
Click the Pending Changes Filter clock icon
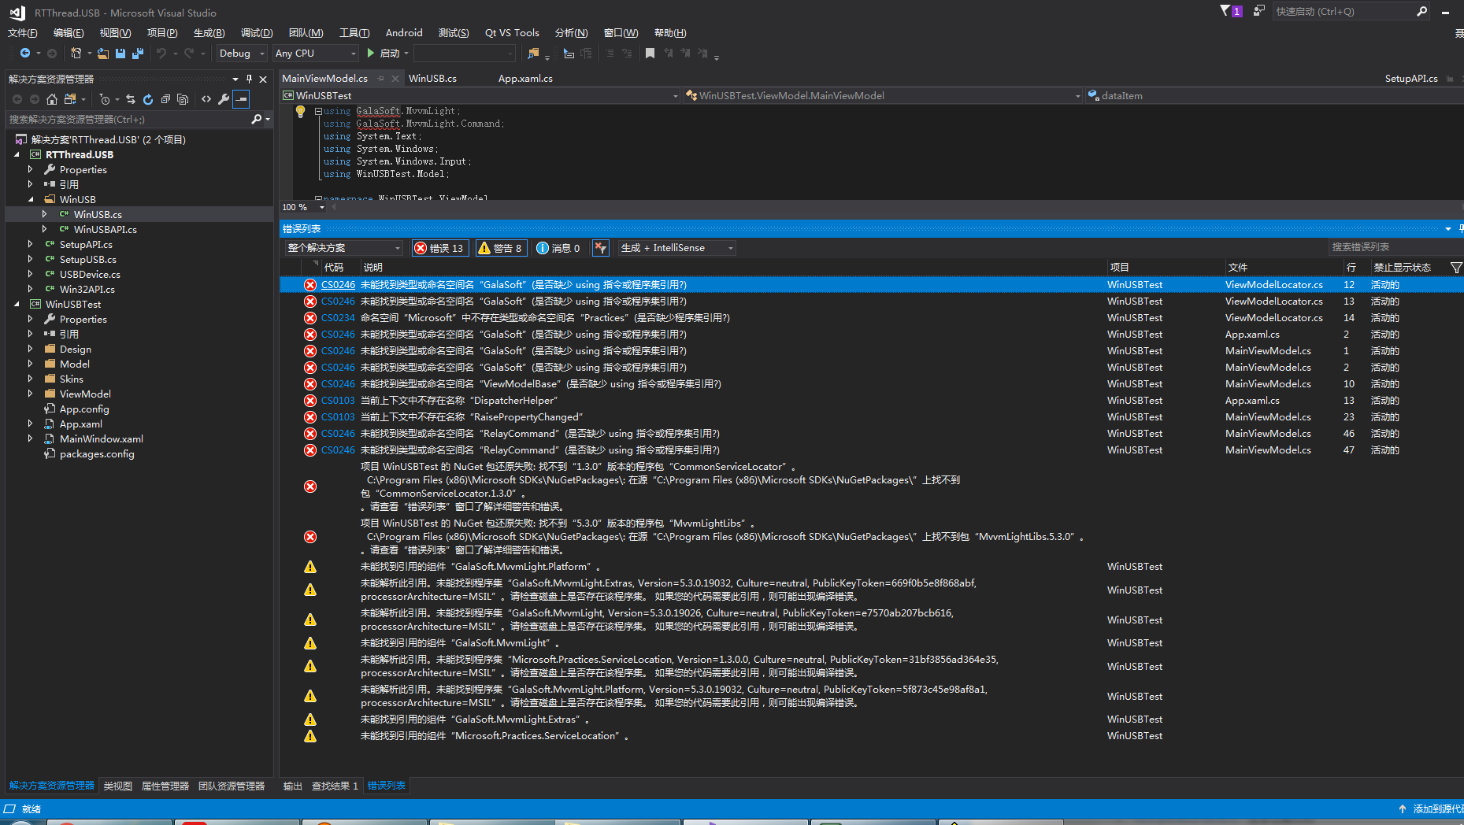(x=105, y=99)
